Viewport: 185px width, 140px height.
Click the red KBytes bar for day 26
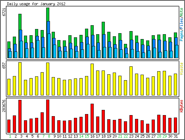click(x=148, y=128)
